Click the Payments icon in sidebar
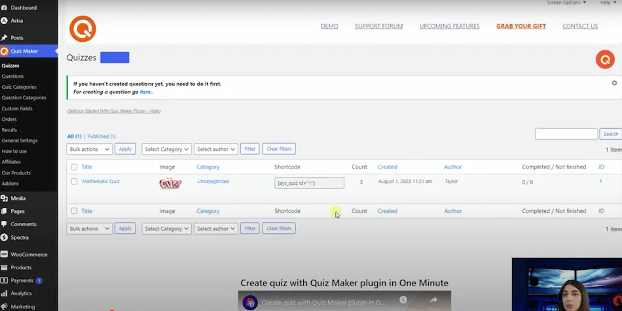This screenshot has height=311, width=622. point(4,280)
